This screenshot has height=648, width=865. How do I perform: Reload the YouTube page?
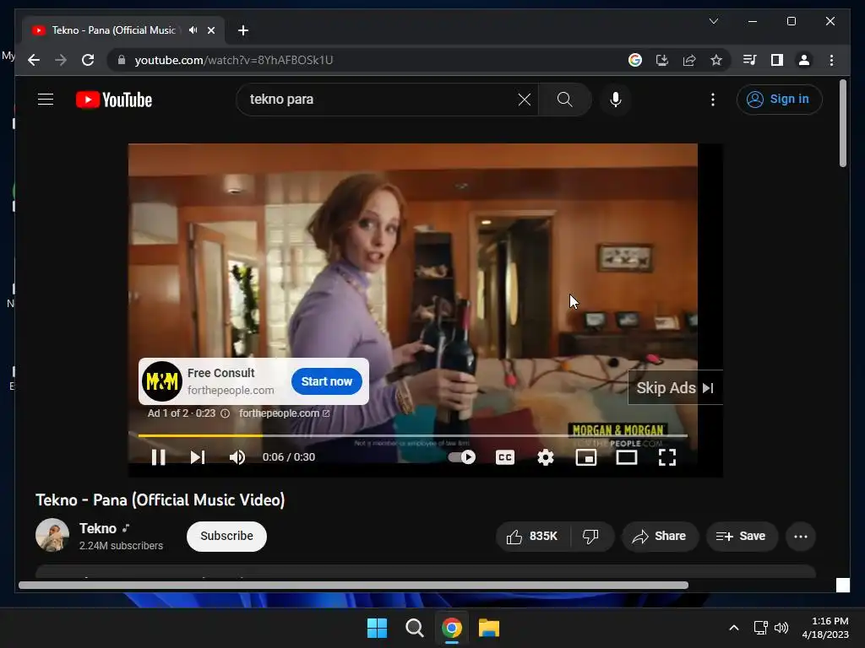tap(88, 60)
